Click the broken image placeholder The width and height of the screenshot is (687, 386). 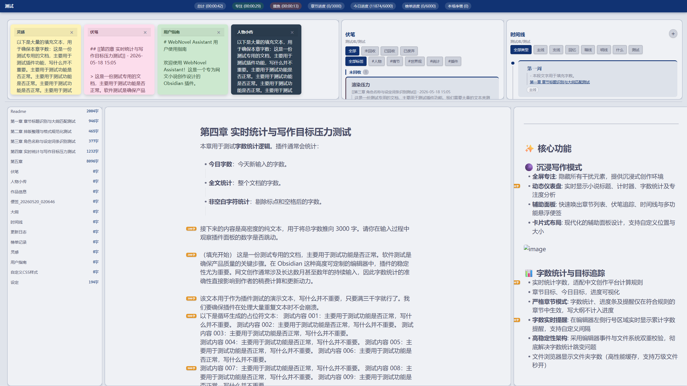(535, 249)
